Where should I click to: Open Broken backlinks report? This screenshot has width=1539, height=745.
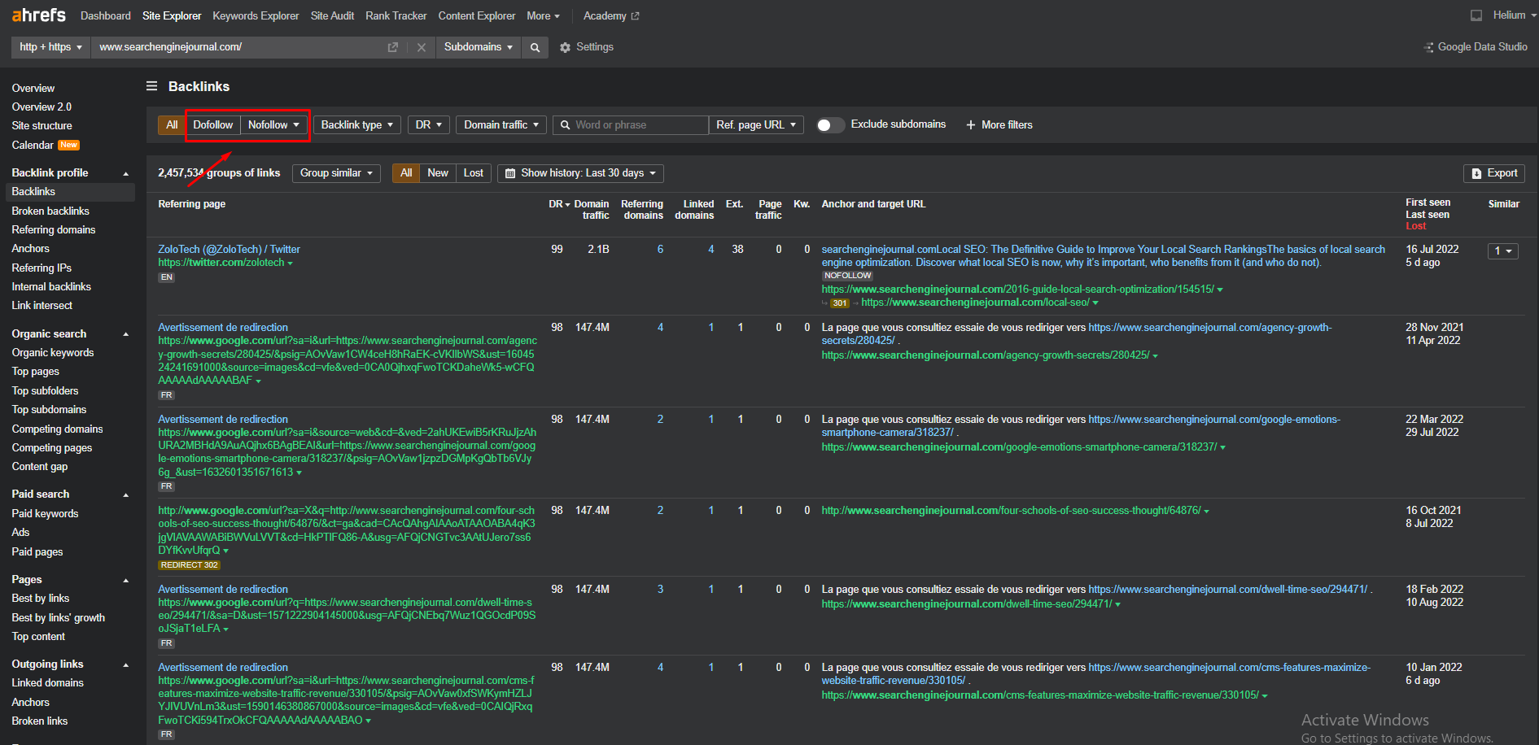click(50, 211)
